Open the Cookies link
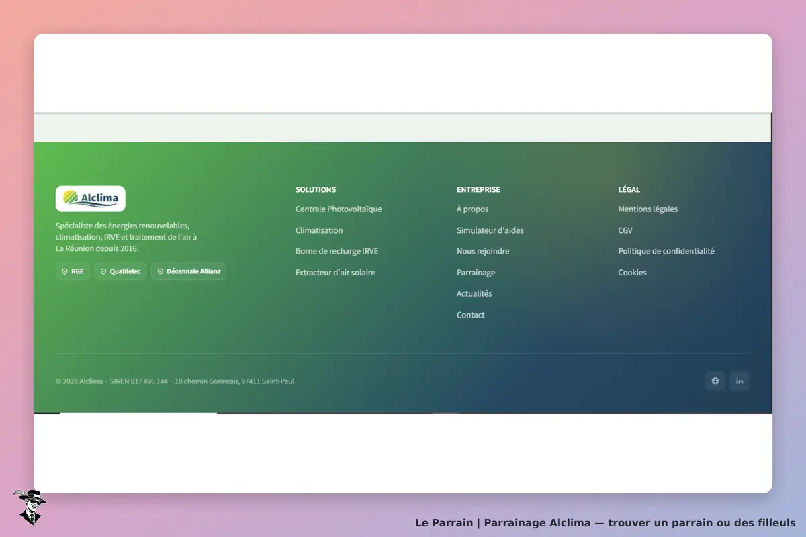 click(633, 273)
